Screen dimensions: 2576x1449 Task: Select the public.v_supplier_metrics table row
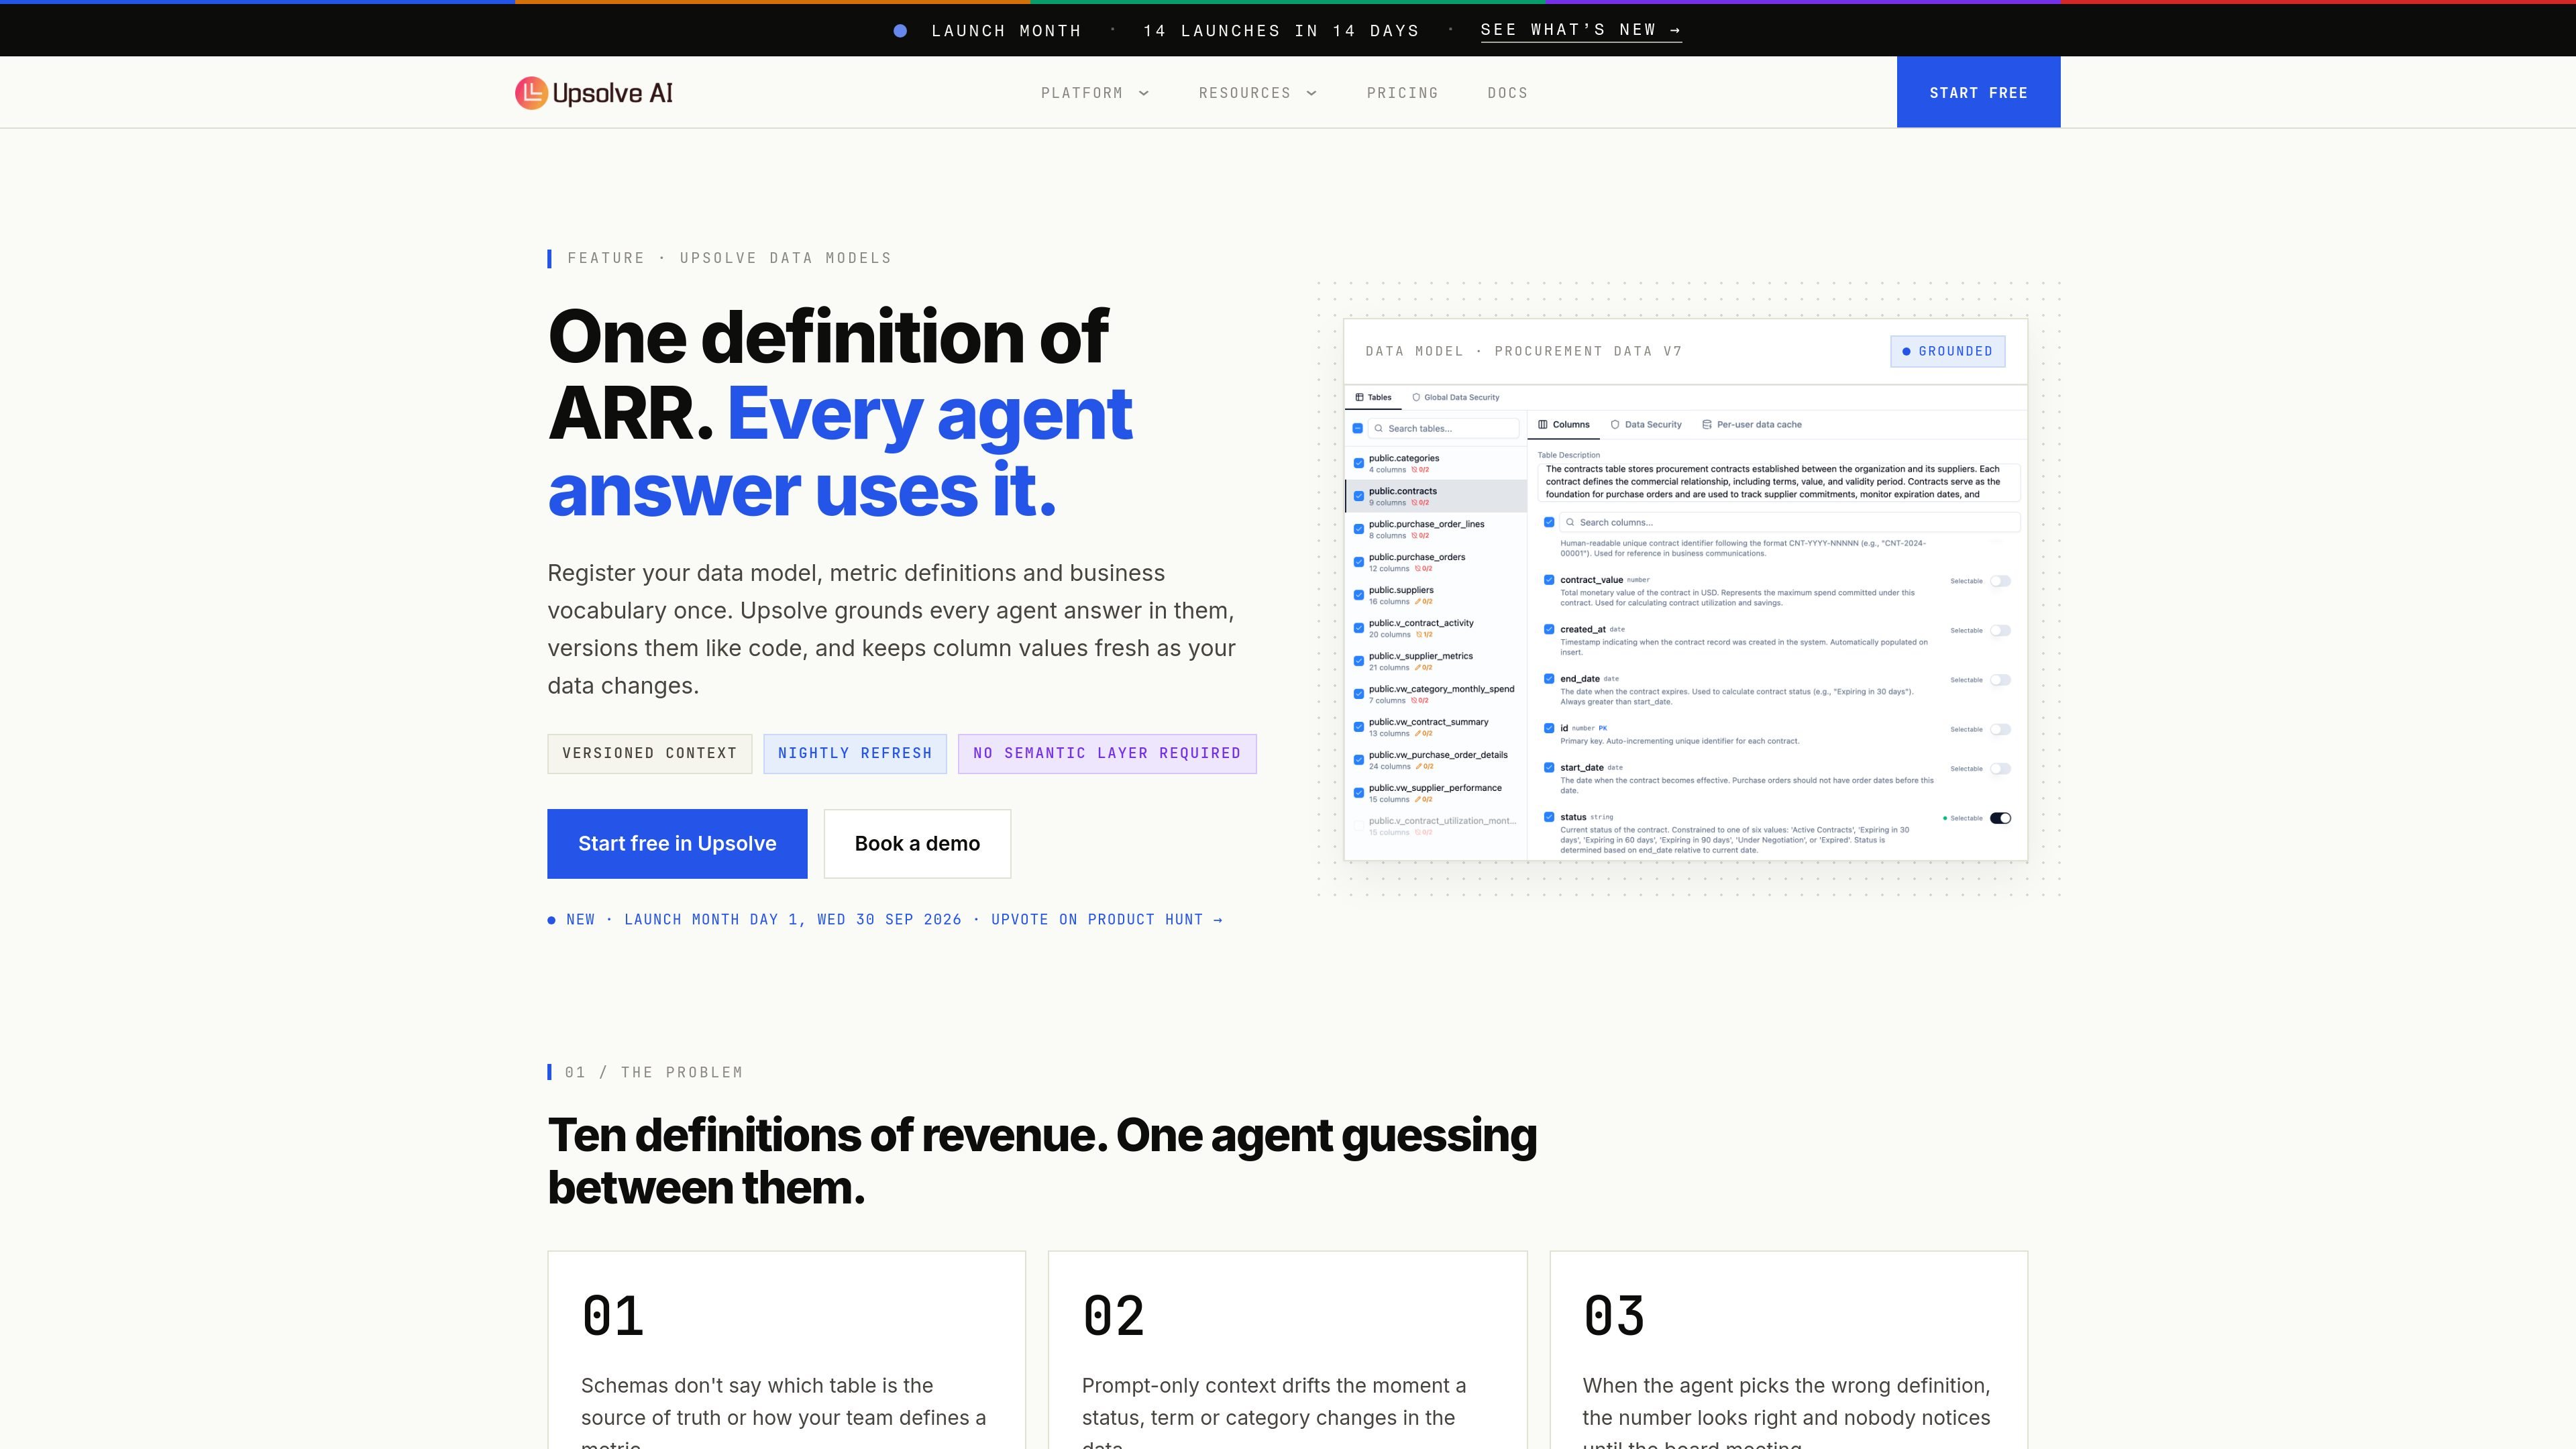1436,661
